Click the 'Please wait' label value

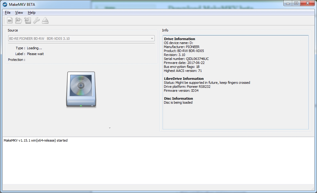36,54
